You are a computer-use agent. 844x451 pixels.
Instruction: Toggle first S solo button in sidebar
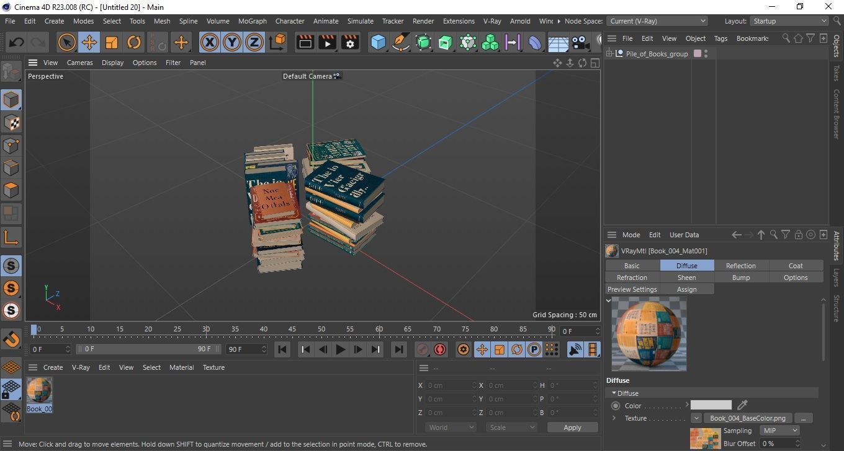click(11, 266)
